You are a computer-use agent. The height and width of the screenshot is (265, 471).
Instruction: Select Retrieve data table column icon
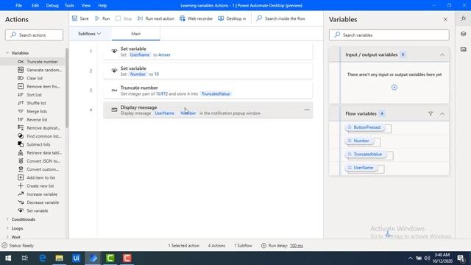click(21, 152)
